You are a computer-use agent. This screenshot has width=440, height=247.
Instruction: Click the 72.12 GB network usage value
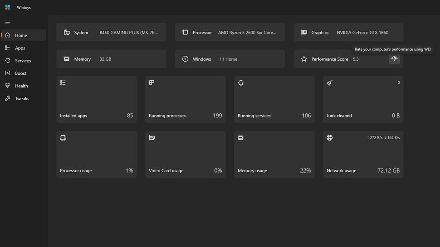(x=389, y=170)
